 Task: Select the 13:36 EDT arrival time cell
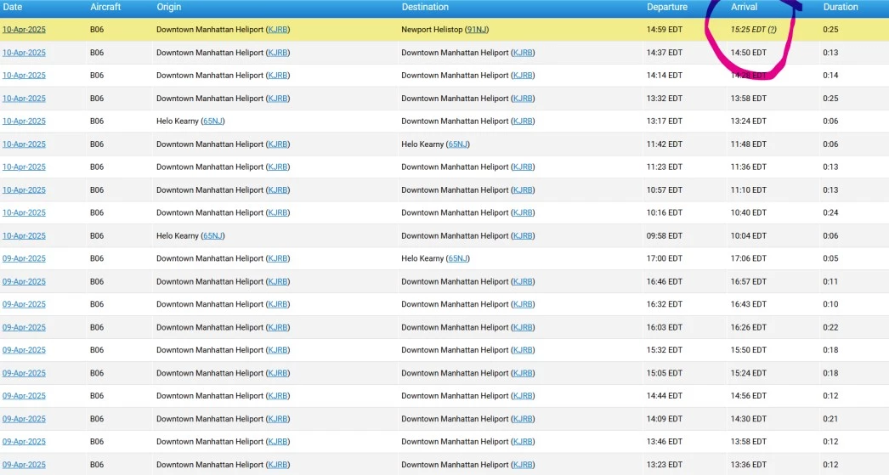pyautogui.click(x=749, y=465)
